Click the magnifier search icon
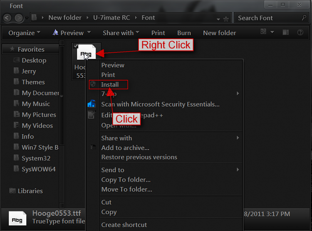Image resolution: width=312 pixels, height=231 pixels. (x=304, y=18)
